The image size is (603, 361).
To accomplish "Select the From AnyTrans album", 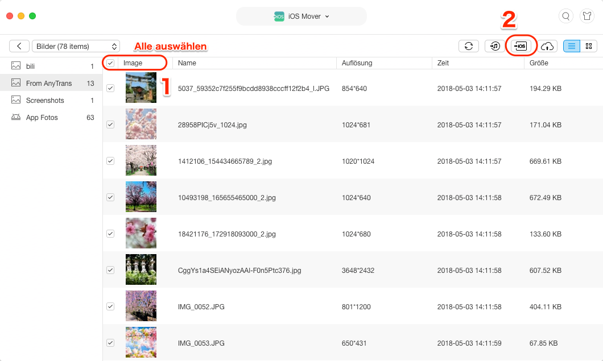I will point(51,83).
